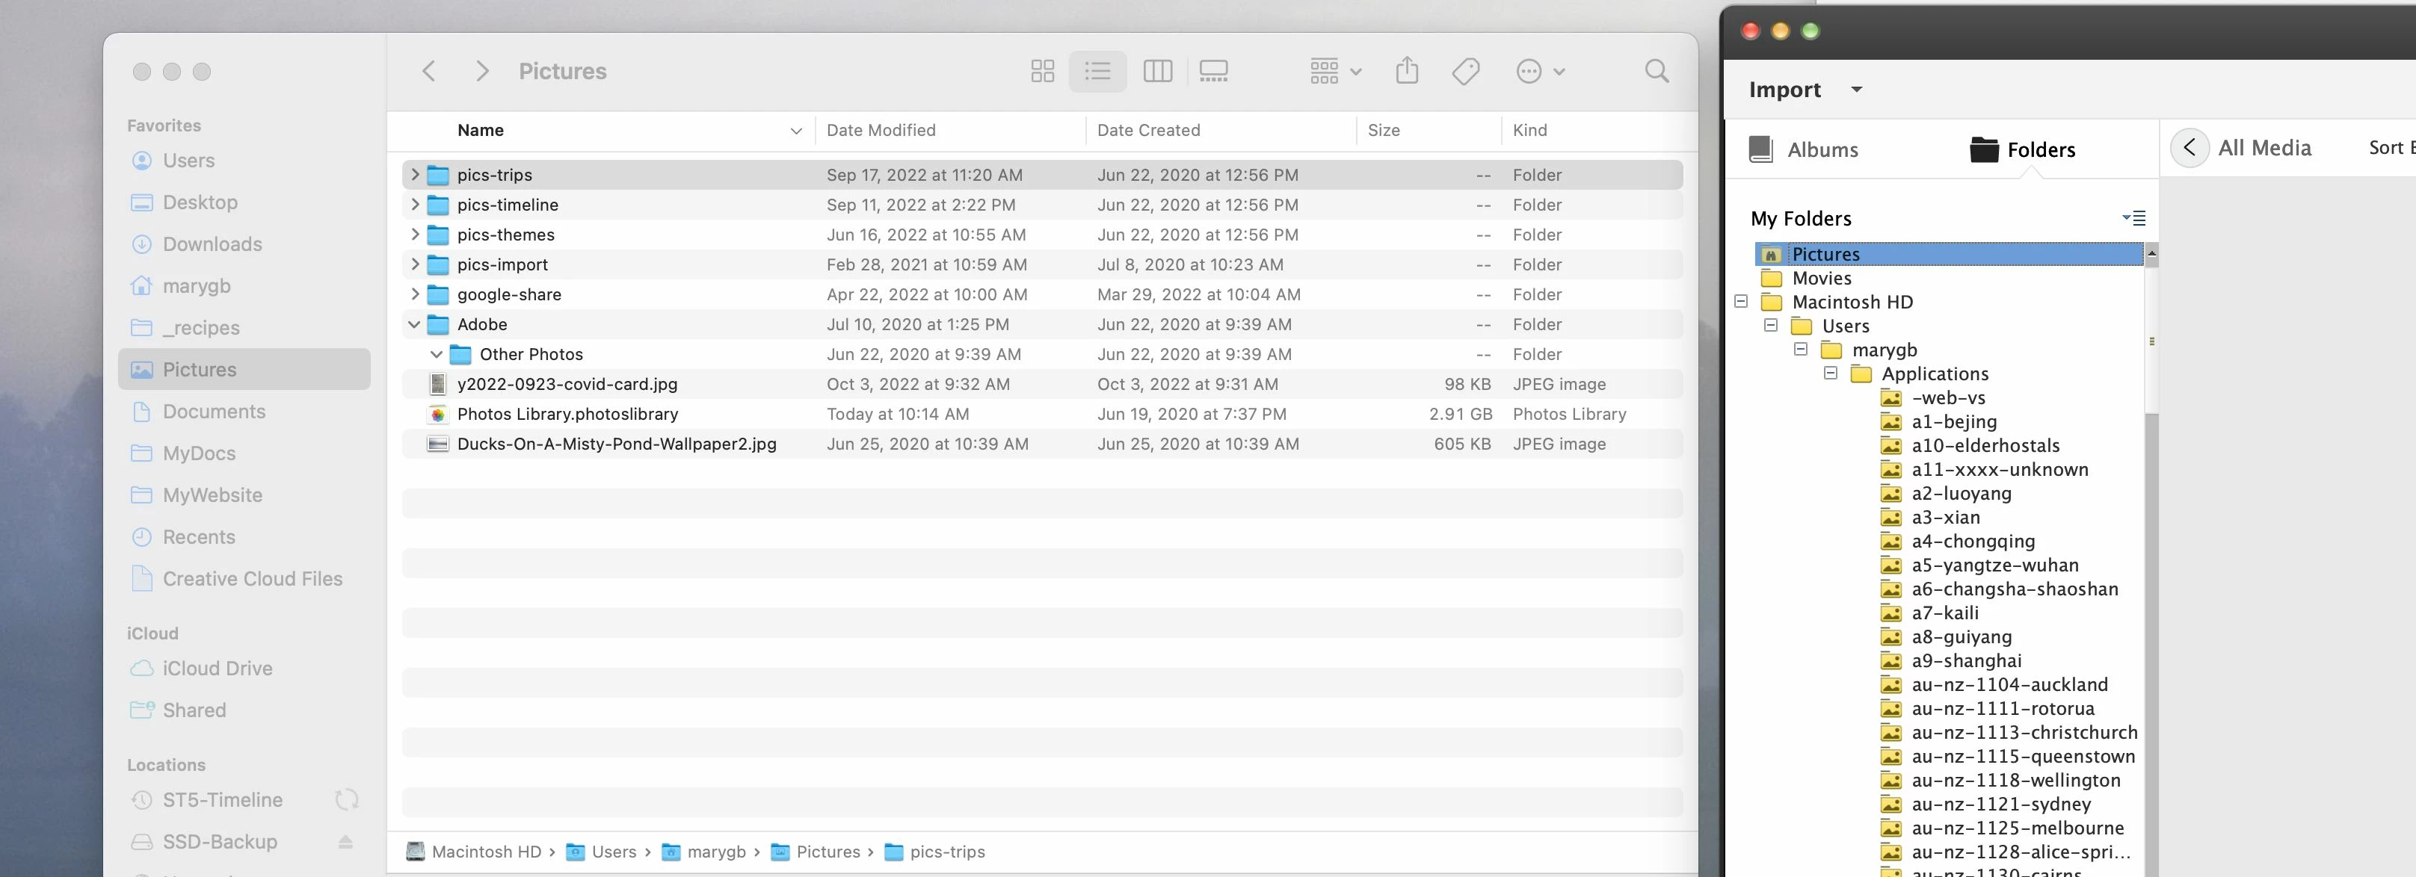Collapse the Adobe folder disclosure arrow

point(415,324)
